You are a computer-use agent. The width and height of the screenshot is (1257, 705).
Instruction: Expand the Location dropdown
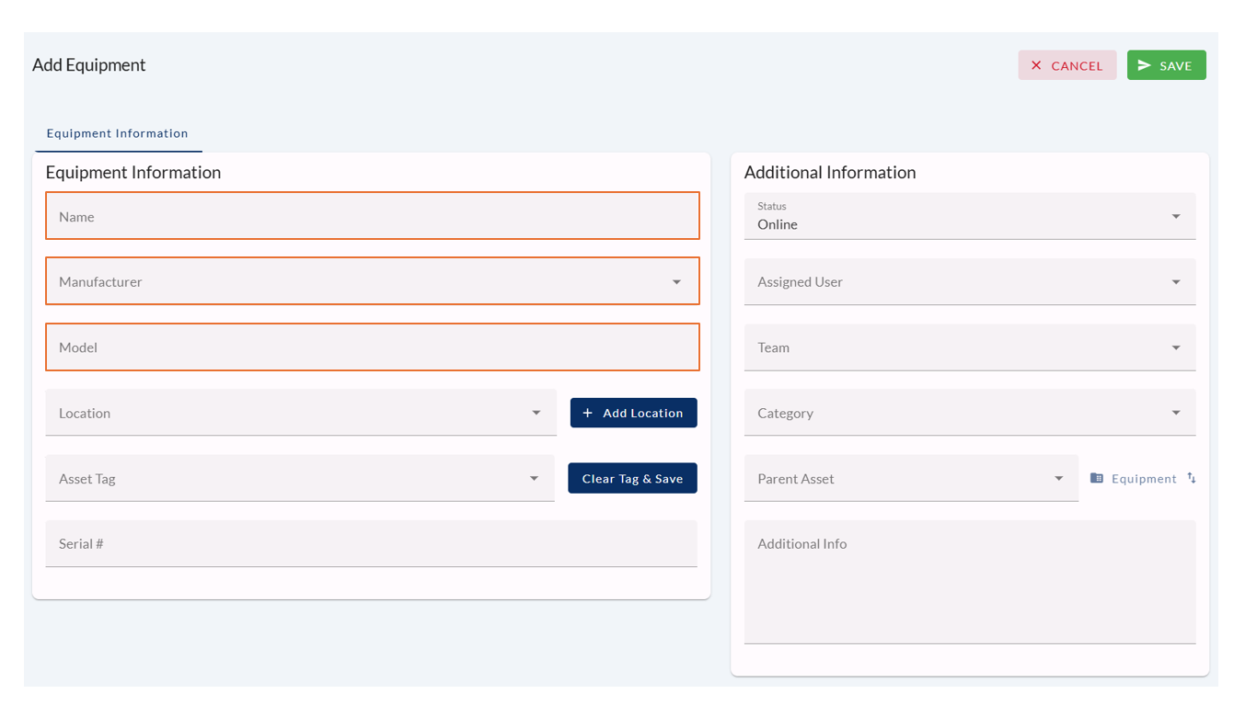pos(536,413)
